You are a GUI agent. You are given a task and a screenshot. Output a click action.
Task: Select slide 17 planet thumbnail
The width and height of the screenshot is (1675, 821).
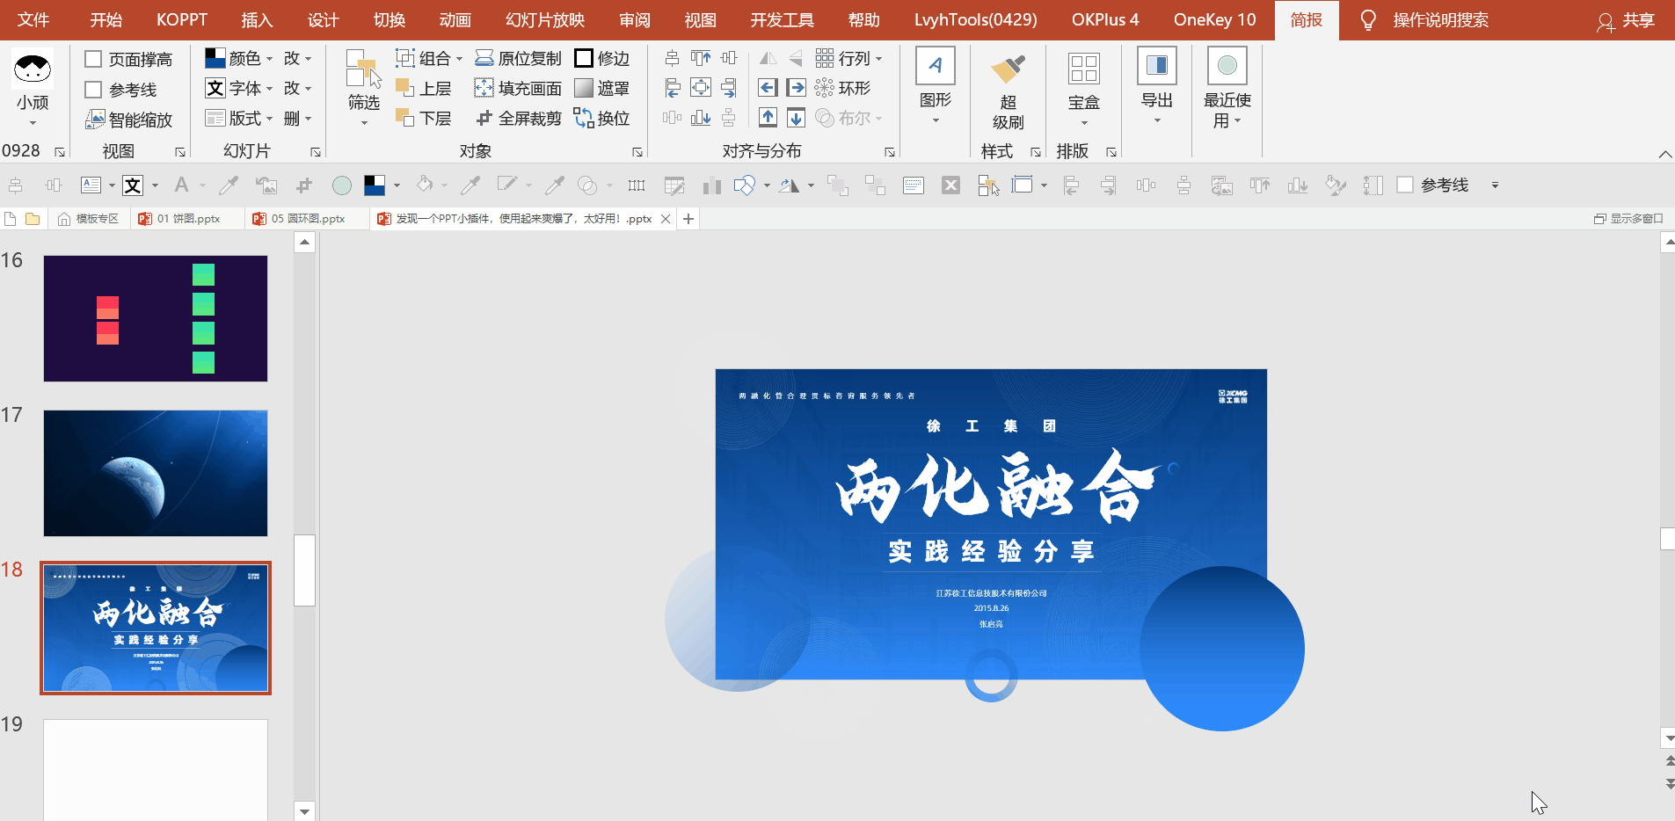point(156,473)
